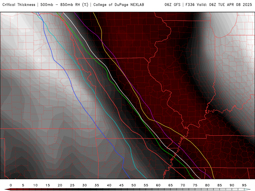Click the "90" label on the color scale
The image size is (255, 191).
pos(232,185)
